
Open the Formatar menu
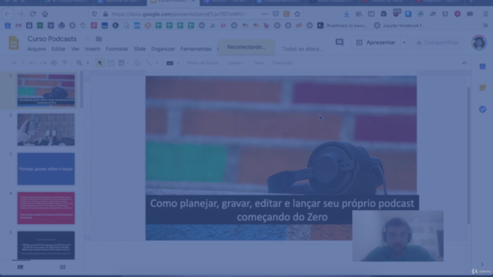point(117,49)
